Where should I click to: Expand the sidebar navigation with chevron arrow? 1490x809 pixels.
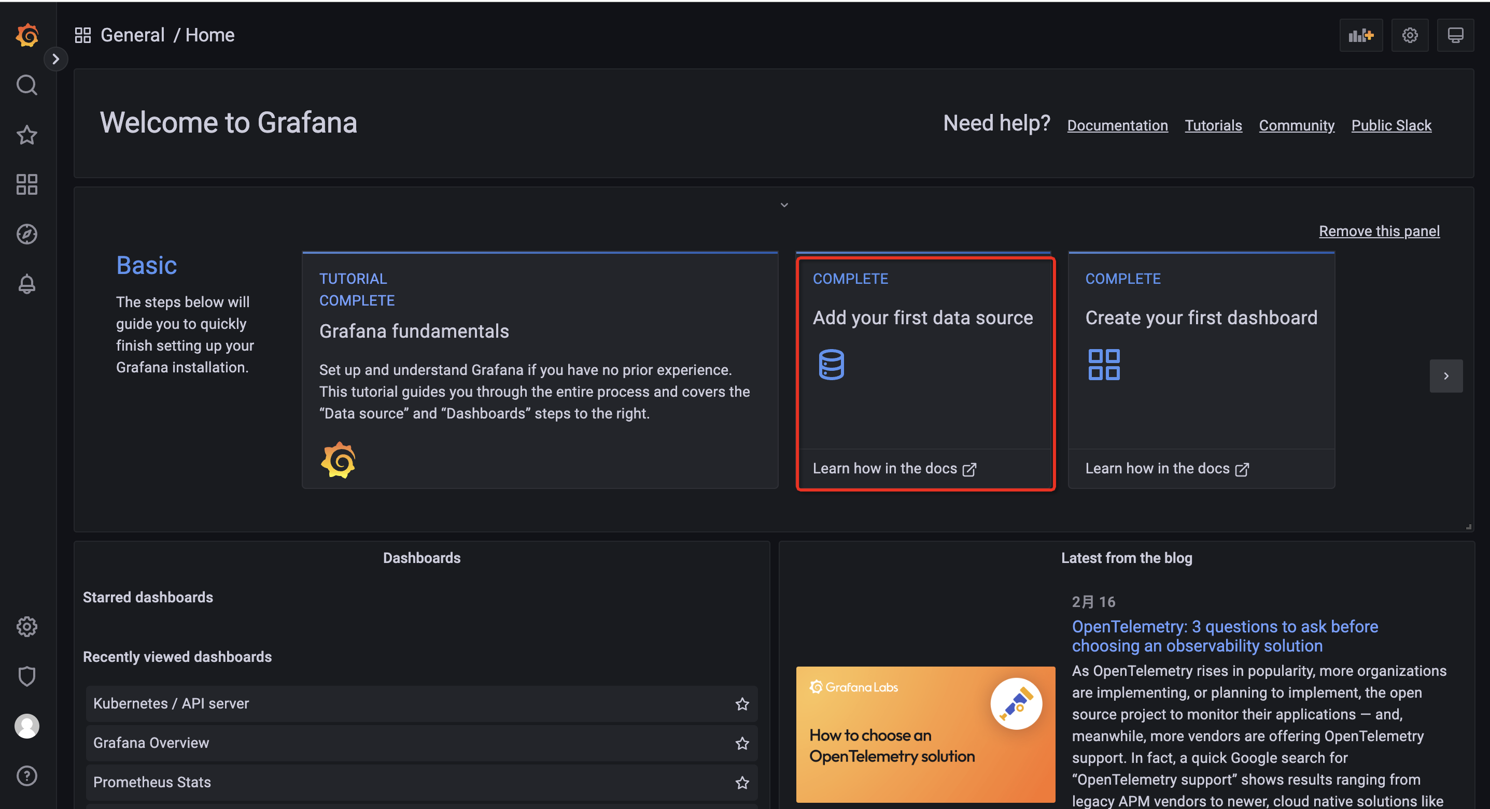click(55, 59)
